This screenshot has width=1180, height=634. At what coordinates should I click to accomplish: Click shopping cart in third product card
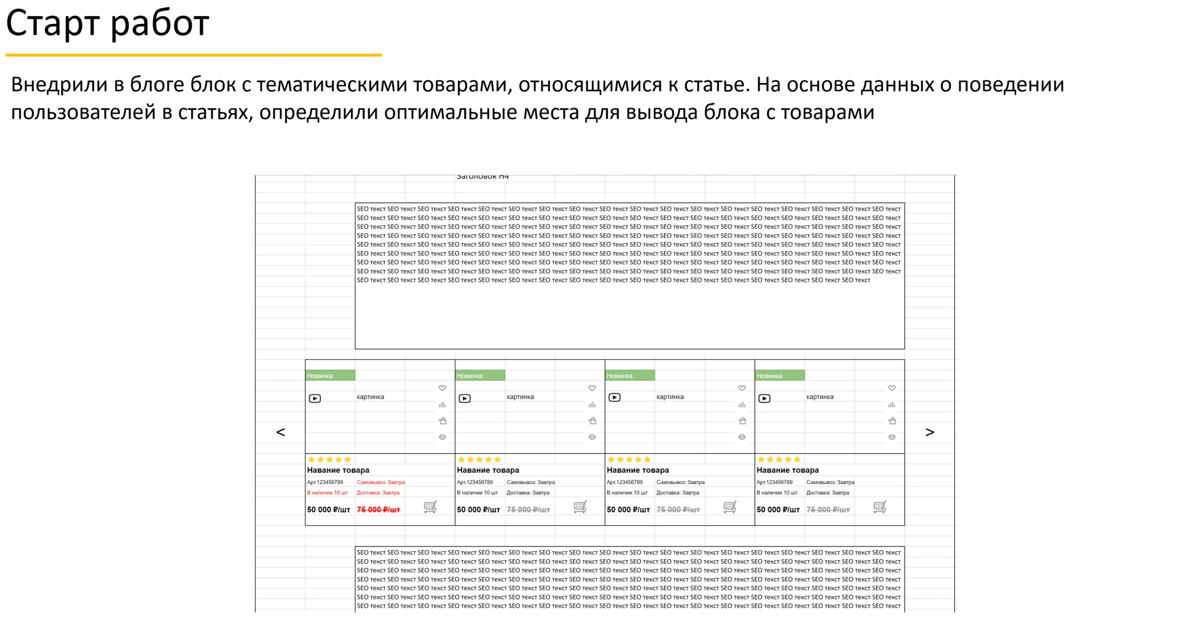click(x=730, y=507)
